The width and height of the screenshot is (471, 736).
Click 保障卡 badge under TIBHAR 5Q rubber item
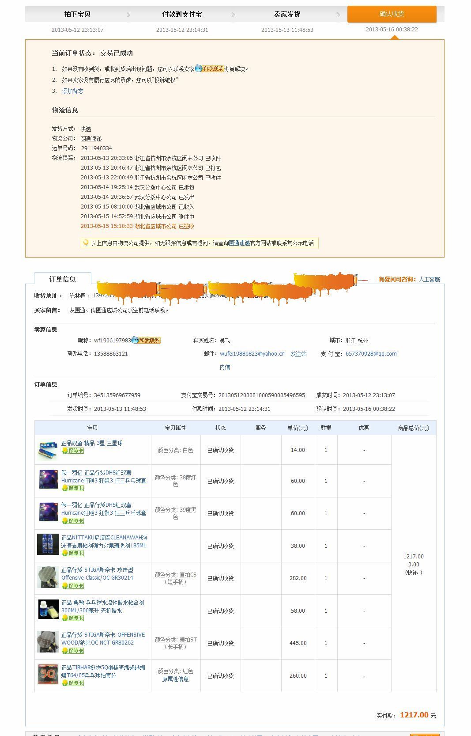[x=73, y=683]
